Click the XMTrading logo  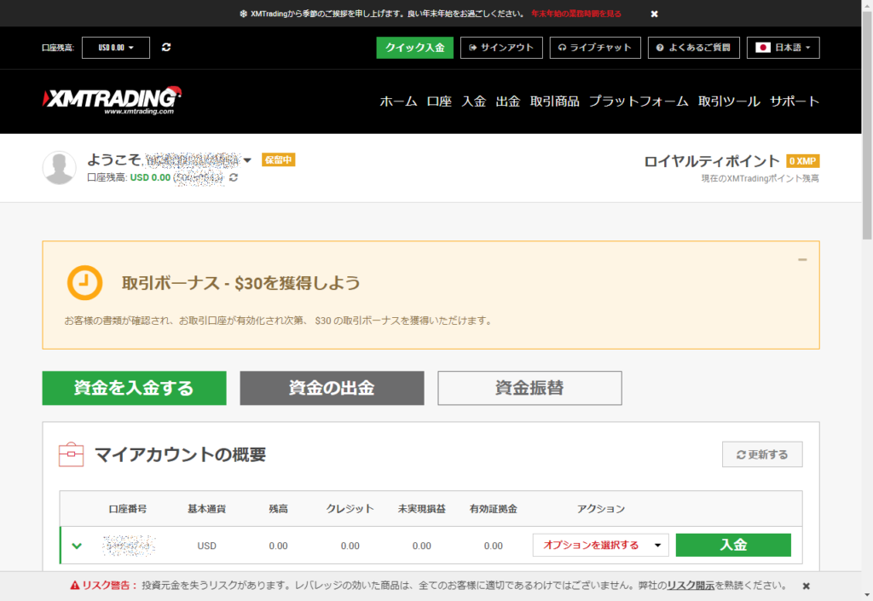click(113, 101)
